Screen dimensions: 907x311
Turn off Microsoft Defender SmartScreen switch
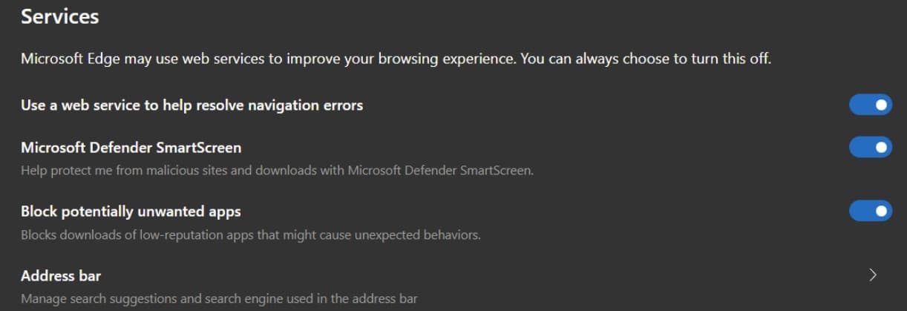(x=870, y=148)
